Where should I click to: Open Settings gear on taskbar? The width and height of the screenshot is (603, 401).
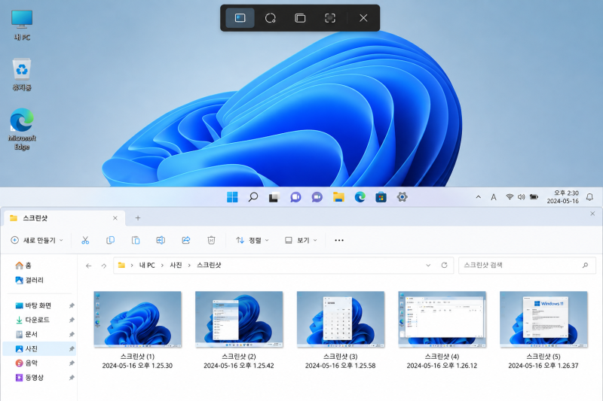pyautogui.click(x=403, y=197)
